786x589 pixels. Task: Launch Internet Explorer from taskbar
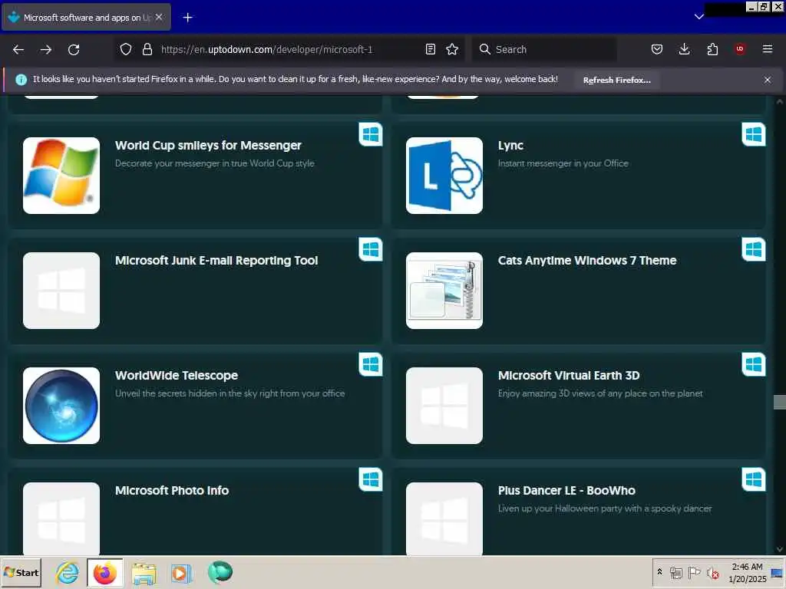coord(68,572)
